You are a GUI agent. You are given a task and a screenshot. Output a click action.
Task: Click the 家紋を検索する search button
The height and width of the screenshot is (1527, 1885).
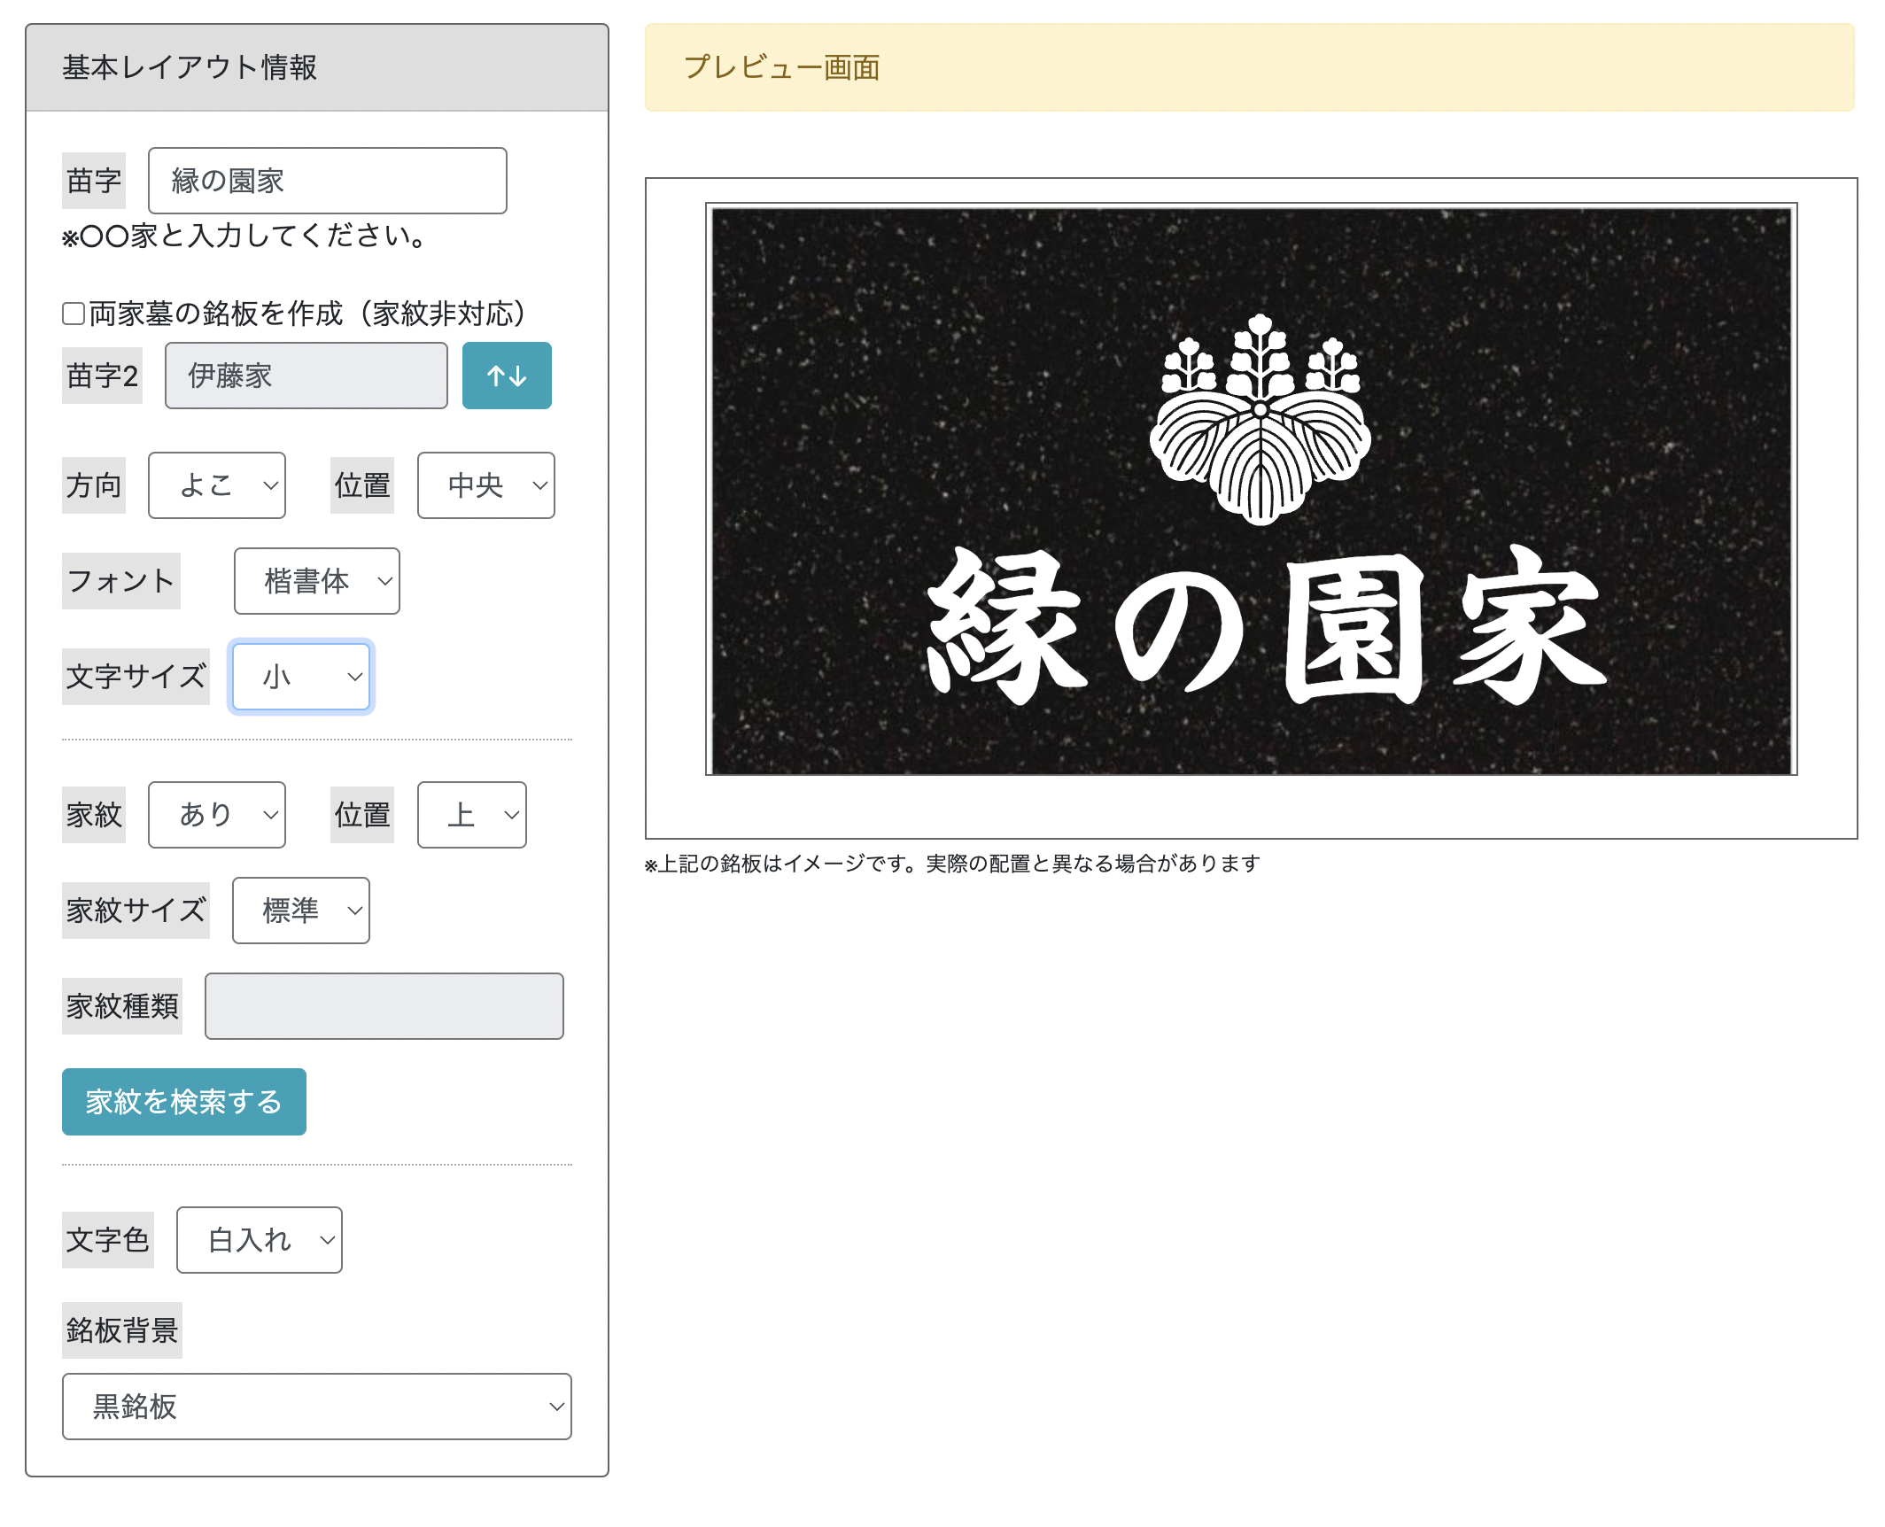point(182,1101)
